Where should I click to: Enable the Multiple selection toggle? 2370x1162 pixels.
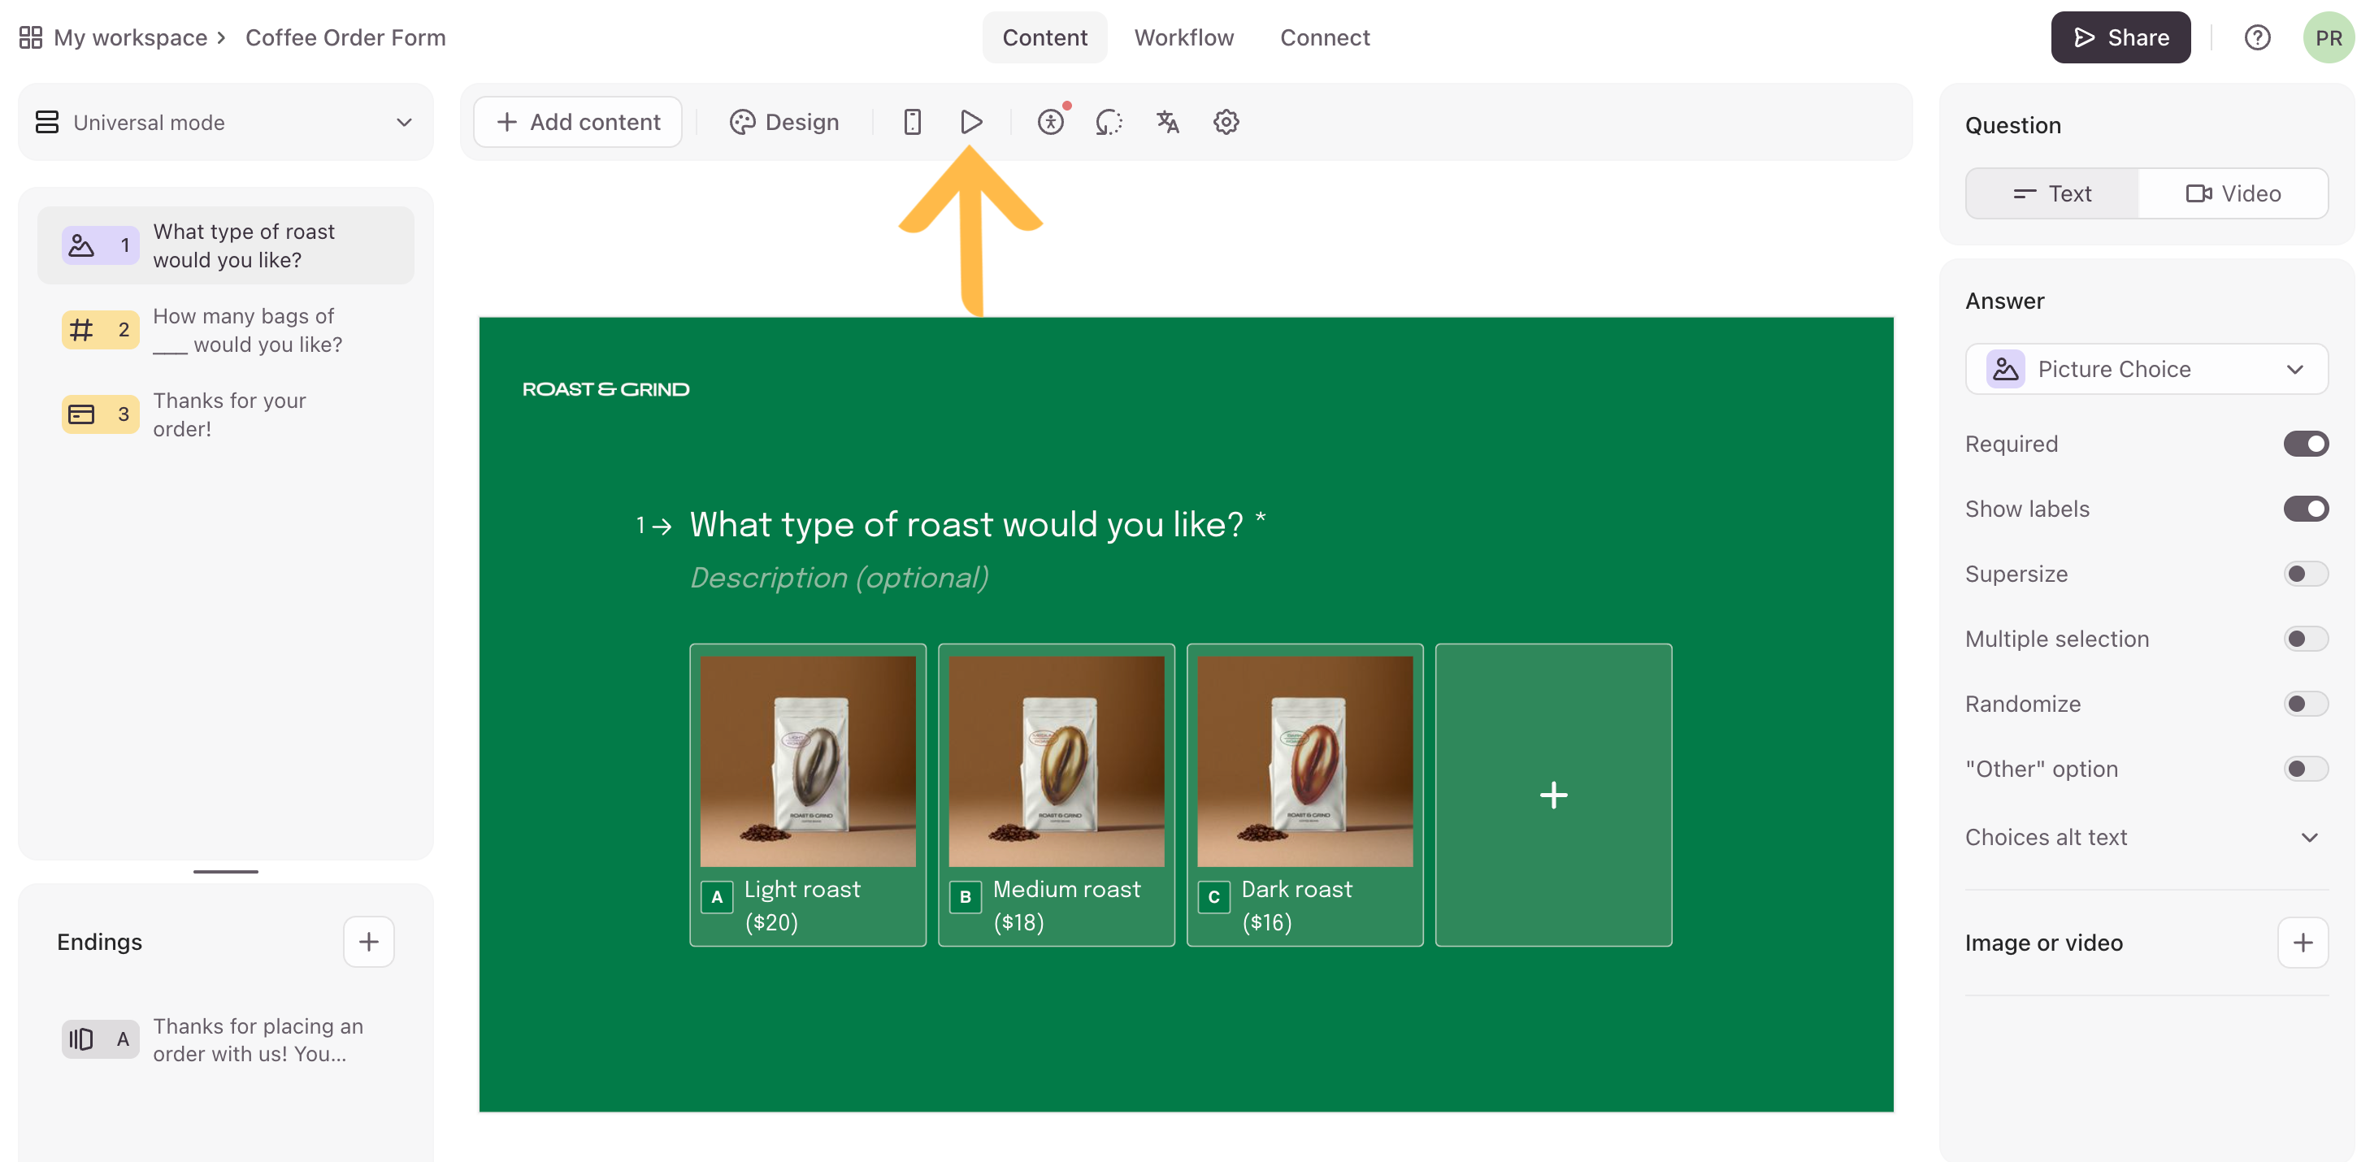click(2305, 639)
